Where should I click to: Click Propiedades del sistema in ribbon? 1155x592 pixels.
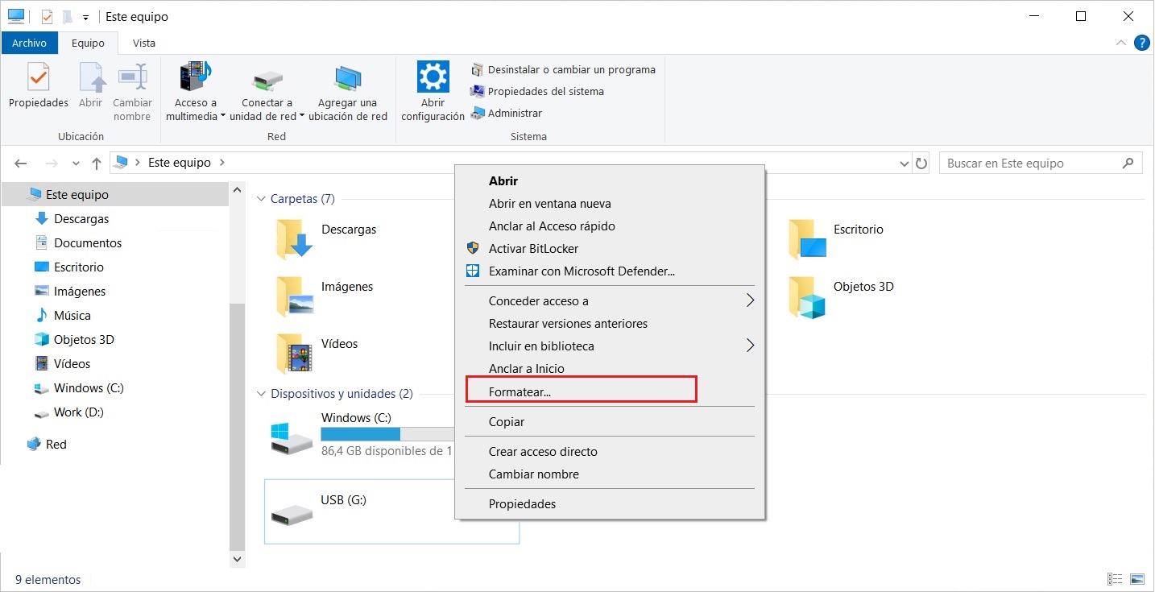pos(545,91)
